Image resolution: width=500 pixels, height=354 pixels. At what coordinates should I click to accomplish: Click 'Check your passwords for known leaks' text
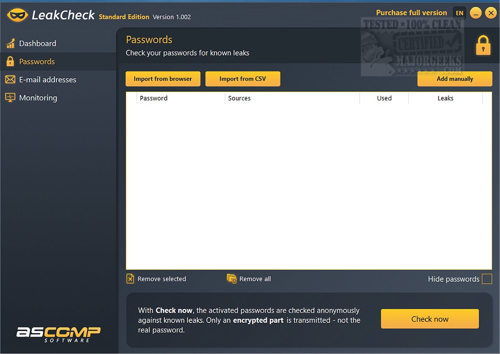[x=188, y=53]
